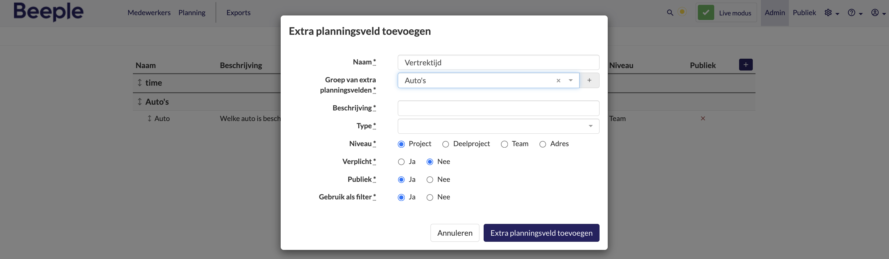Click Annuleren button
Screen dimensions: 889x259
point(455,233)
